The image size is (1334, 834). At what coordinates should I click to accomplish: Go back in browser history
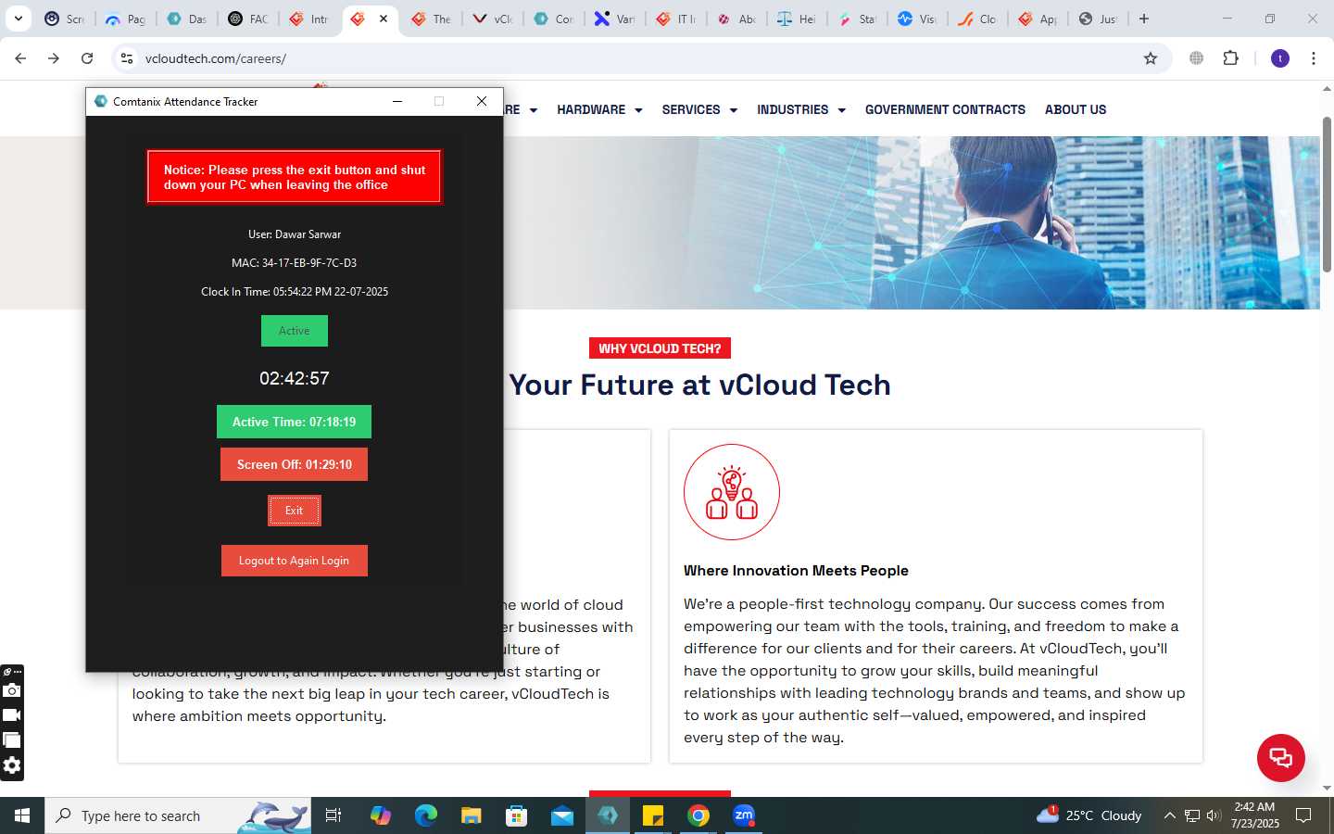[20, 58]
